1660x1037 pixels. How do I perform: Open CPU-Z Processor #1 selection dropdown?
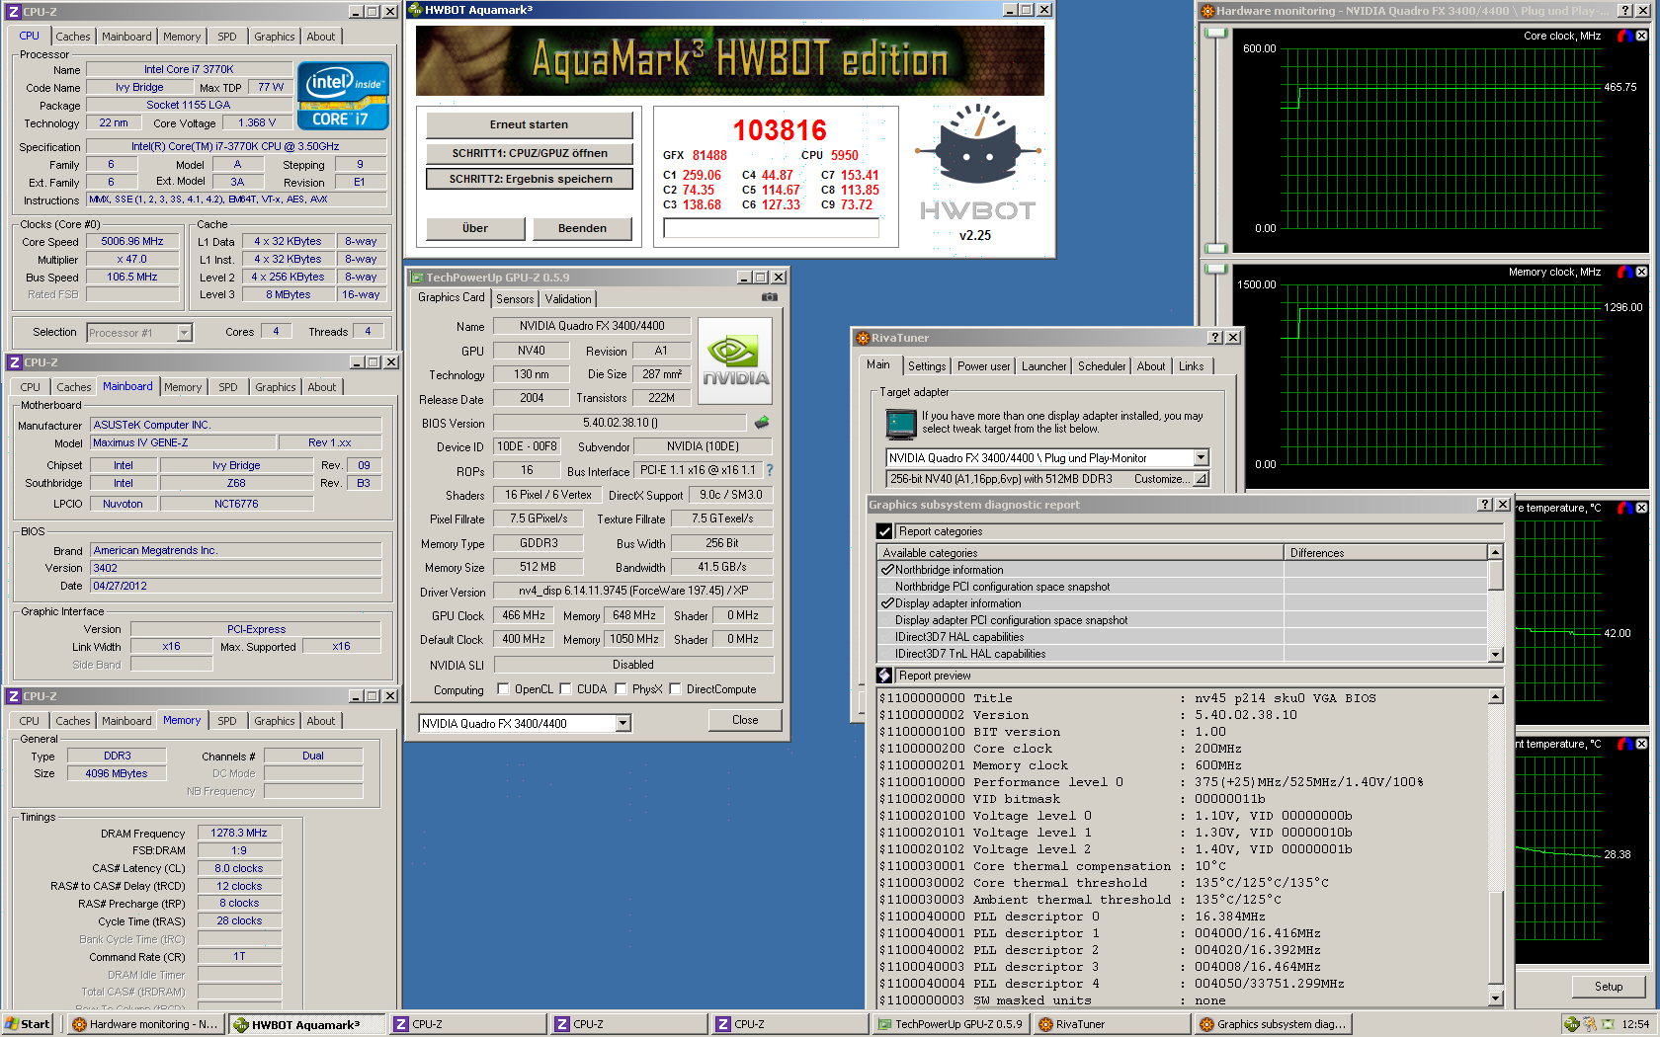[184, 333]
